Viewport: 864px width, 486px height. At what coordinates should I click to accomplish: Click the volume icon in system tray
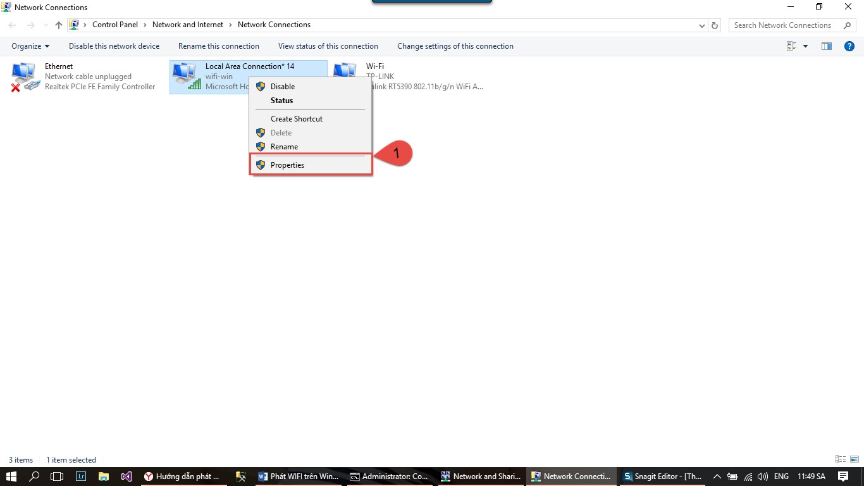pyautogui.click(x=762, y=477)
